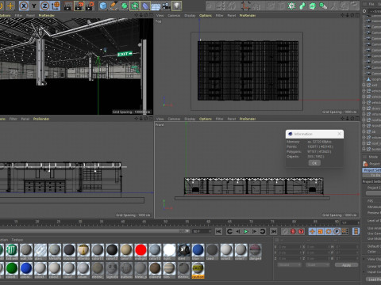Viewport: 381px width, 285px height.
Task: Toggle Point Level Animation dots icon
Action: (x=344, y=231)
